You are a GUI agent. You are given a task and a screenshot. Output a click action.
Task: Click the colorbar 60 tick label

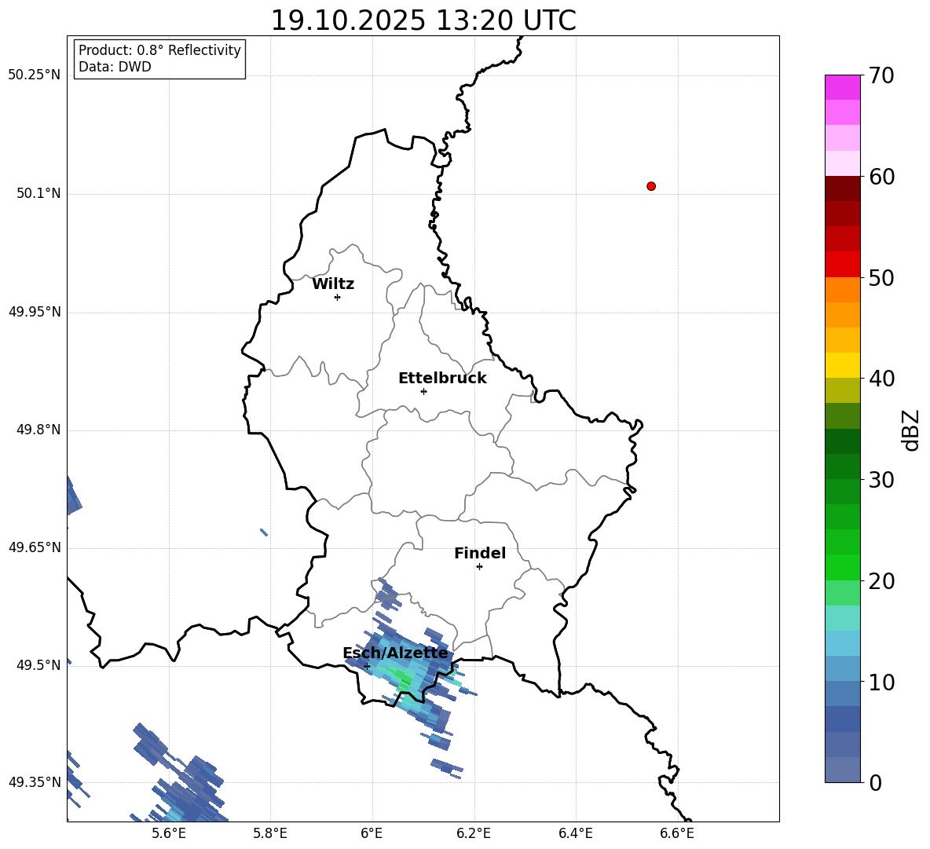tap(882, 177)
